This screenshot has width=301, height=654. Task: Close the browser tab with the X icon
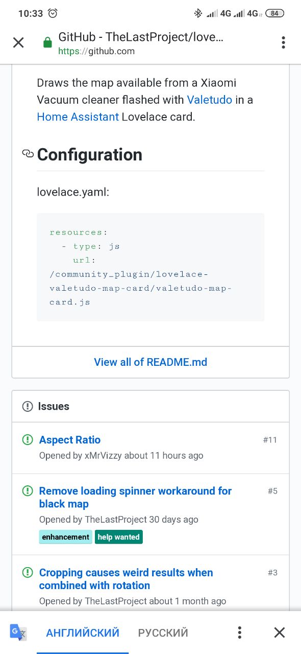click(x=18, y=42)
